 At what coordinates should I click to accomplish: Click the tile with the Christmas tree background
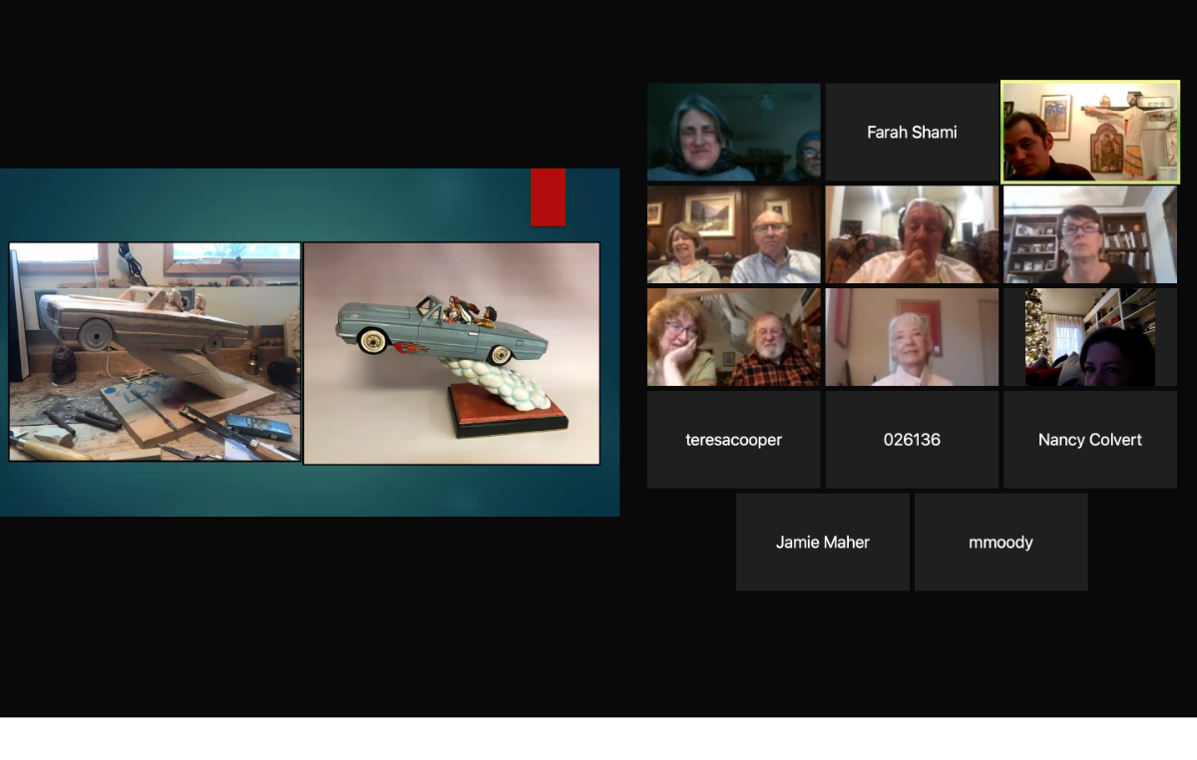[1089, 336]
